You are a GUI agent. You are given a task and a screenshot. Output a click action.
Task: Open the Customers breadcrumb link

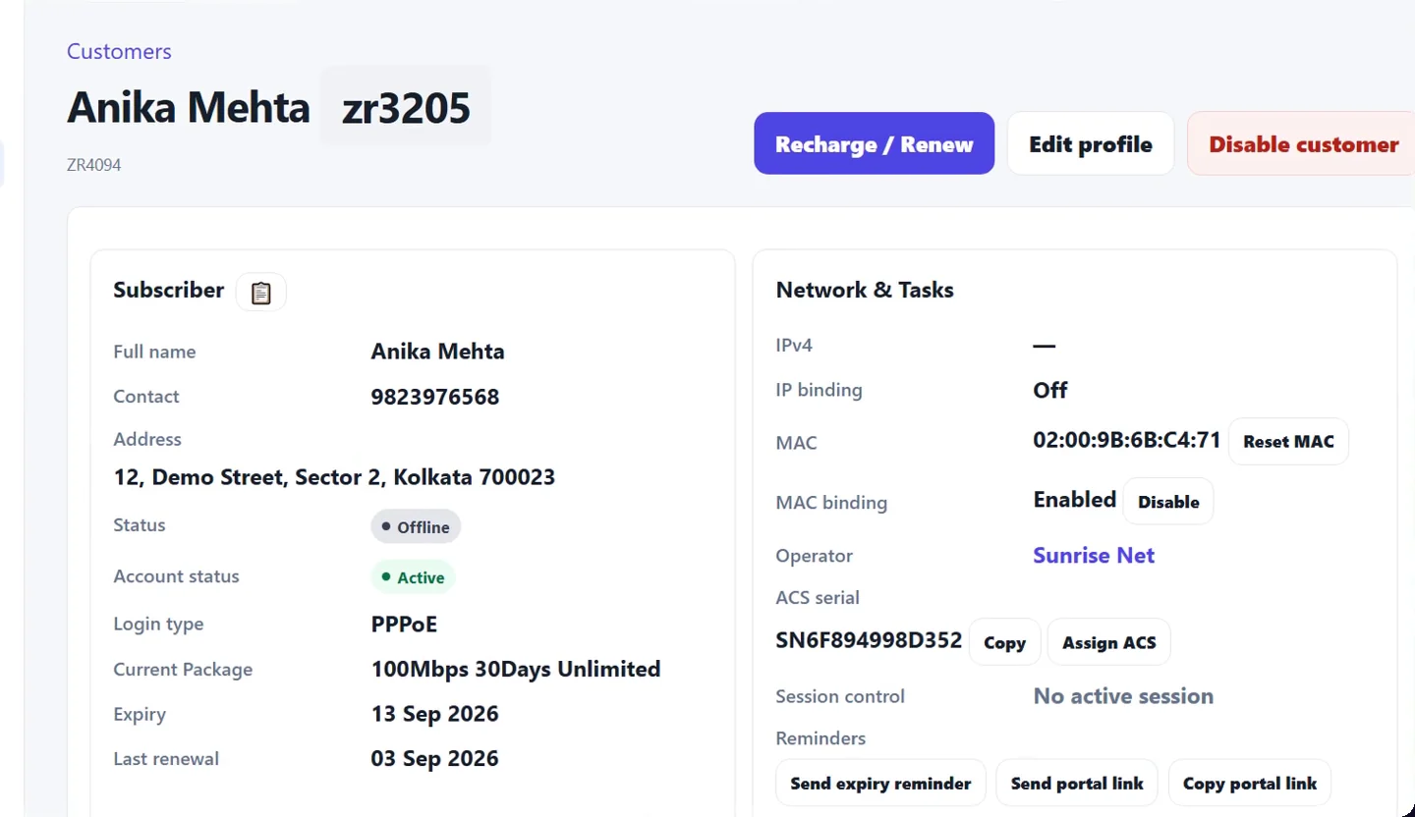(119, 52)
